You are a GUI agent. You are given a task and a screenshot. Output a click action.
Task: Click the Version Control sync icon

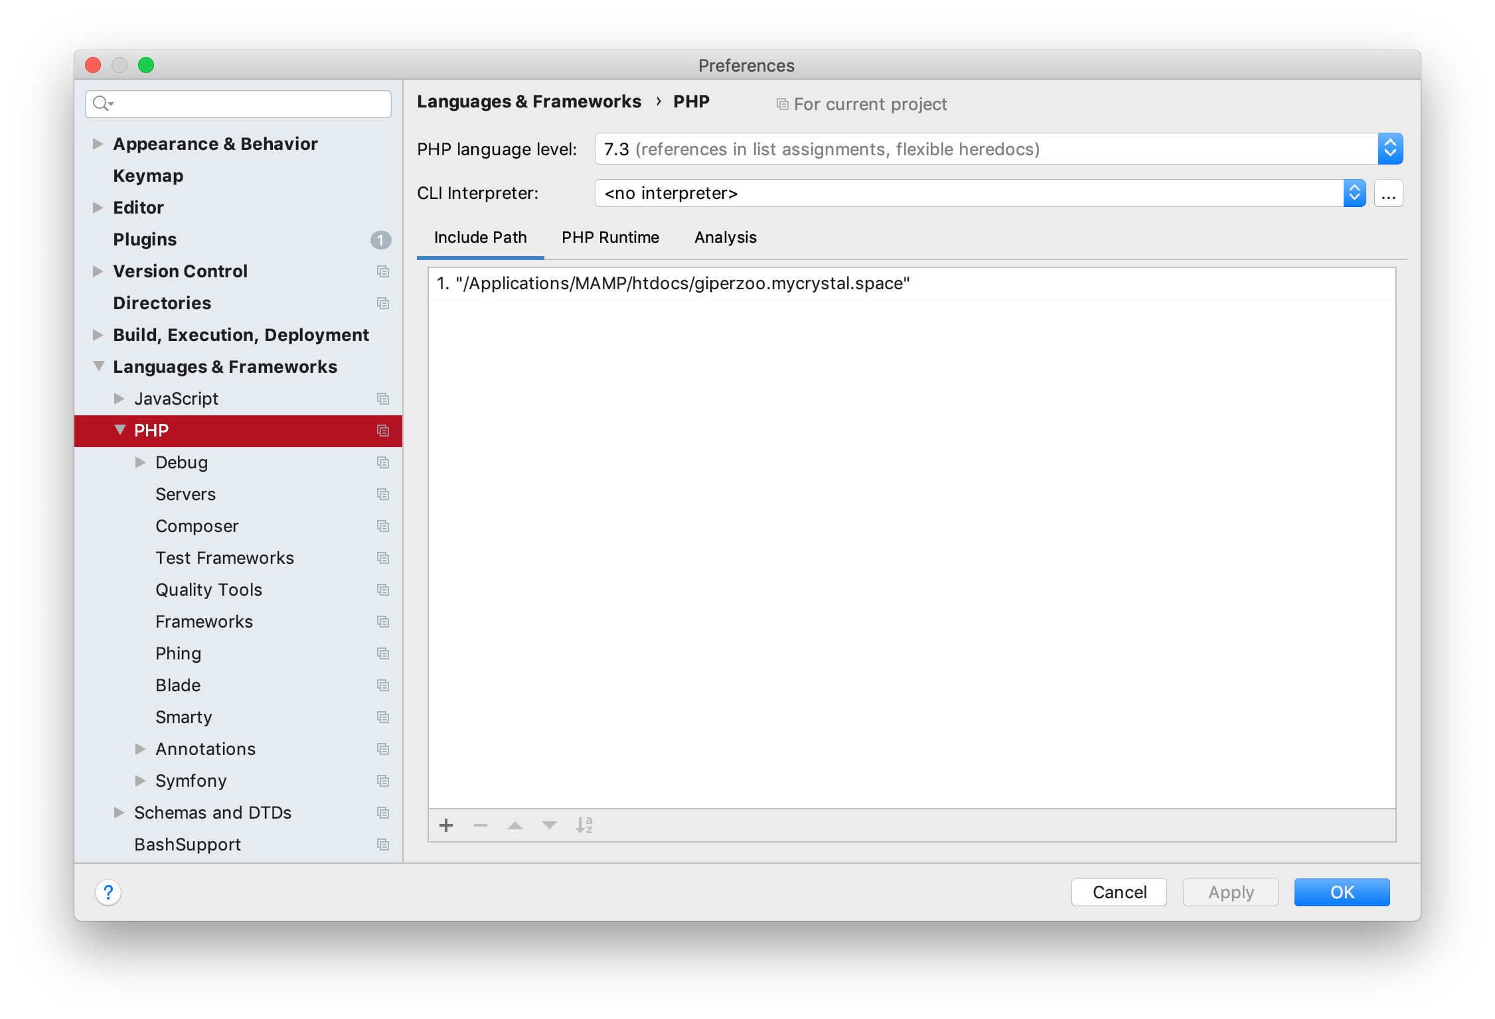(383, 270)
